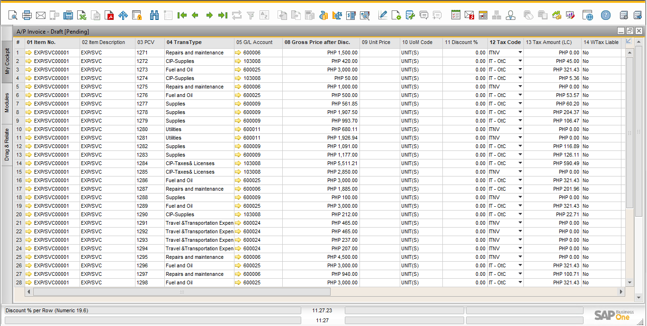Open the Messages/Alerts envelope icon
This screenshot has width=647, height=326.
pyautogui.click(x=469, y=16)
